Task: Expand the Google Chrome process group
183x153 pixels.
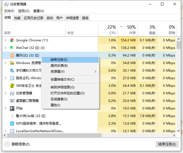Action: pos(5,40)
